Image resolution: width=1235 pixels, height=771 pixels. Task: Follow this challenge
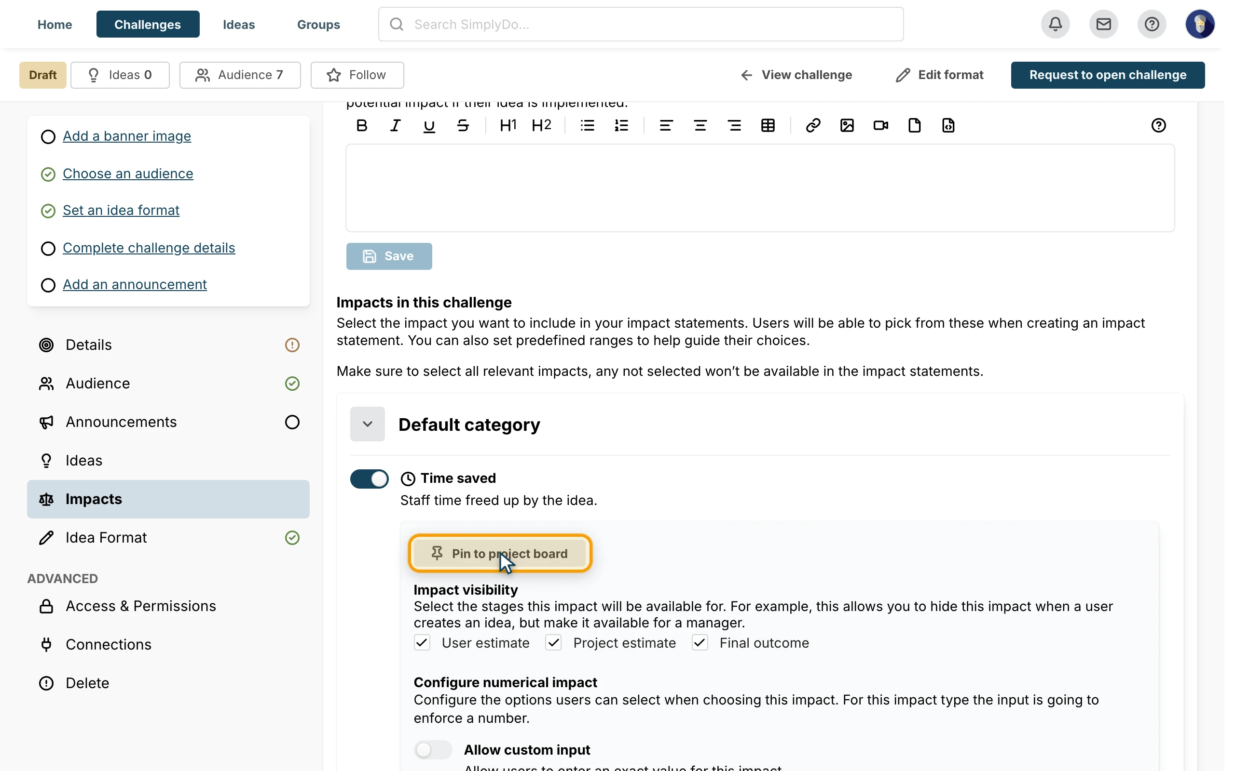(x=357, y=75)
